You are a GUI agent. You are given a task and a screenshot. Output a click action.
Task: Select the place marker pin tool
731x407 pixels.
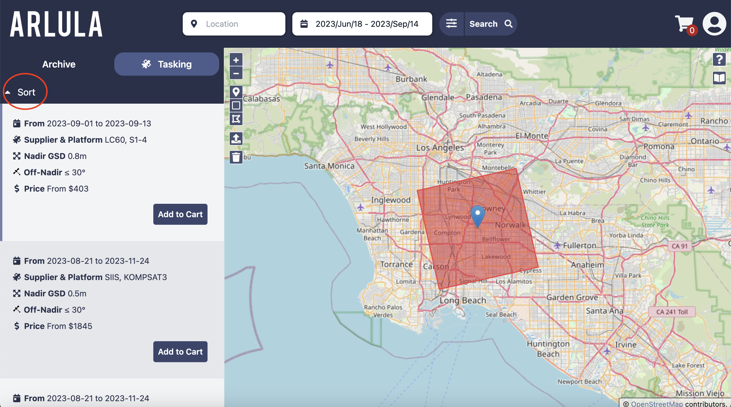tap(236, 92)
